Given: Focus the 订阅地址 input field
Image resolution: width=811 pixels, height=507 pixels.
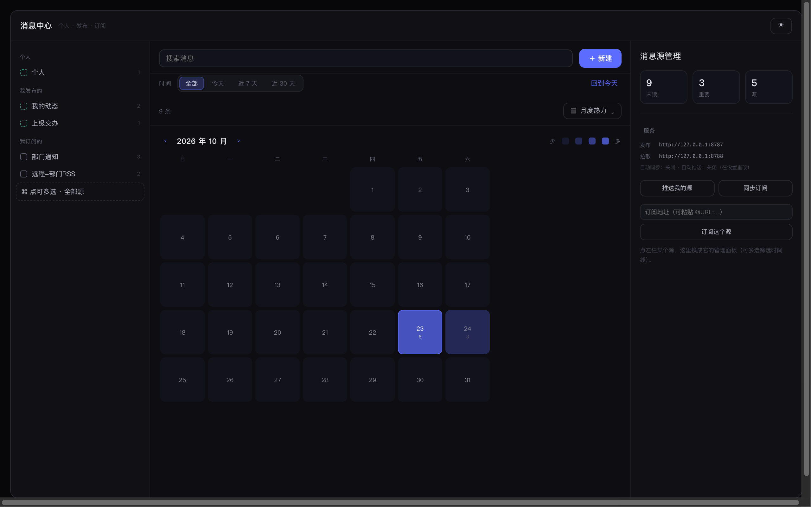Looking at the screenshot, I should click(716, 212).
